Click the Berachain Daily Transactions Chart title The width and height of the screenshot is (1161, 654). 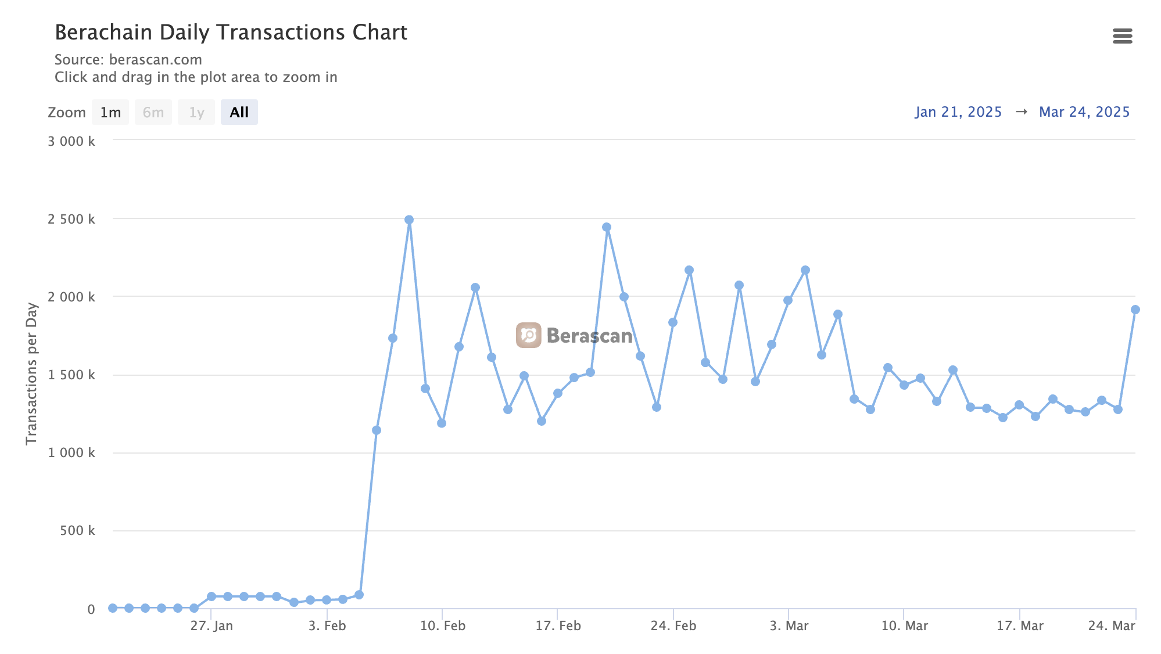231,33
